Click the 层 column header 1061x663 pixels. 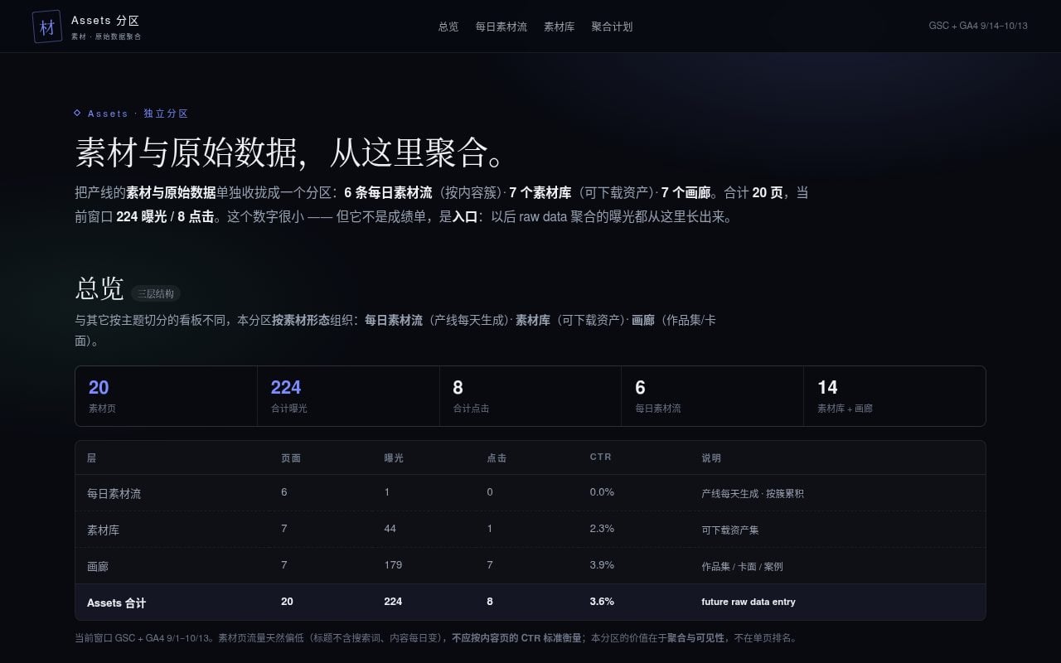(92, 457)
